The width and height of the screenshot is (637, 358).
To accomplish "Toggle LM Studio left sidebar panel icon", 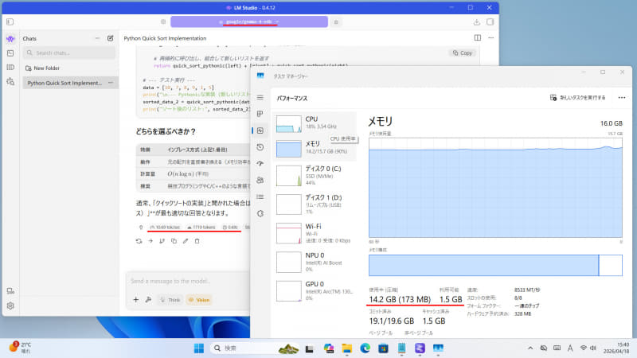I will click(10, 22).
